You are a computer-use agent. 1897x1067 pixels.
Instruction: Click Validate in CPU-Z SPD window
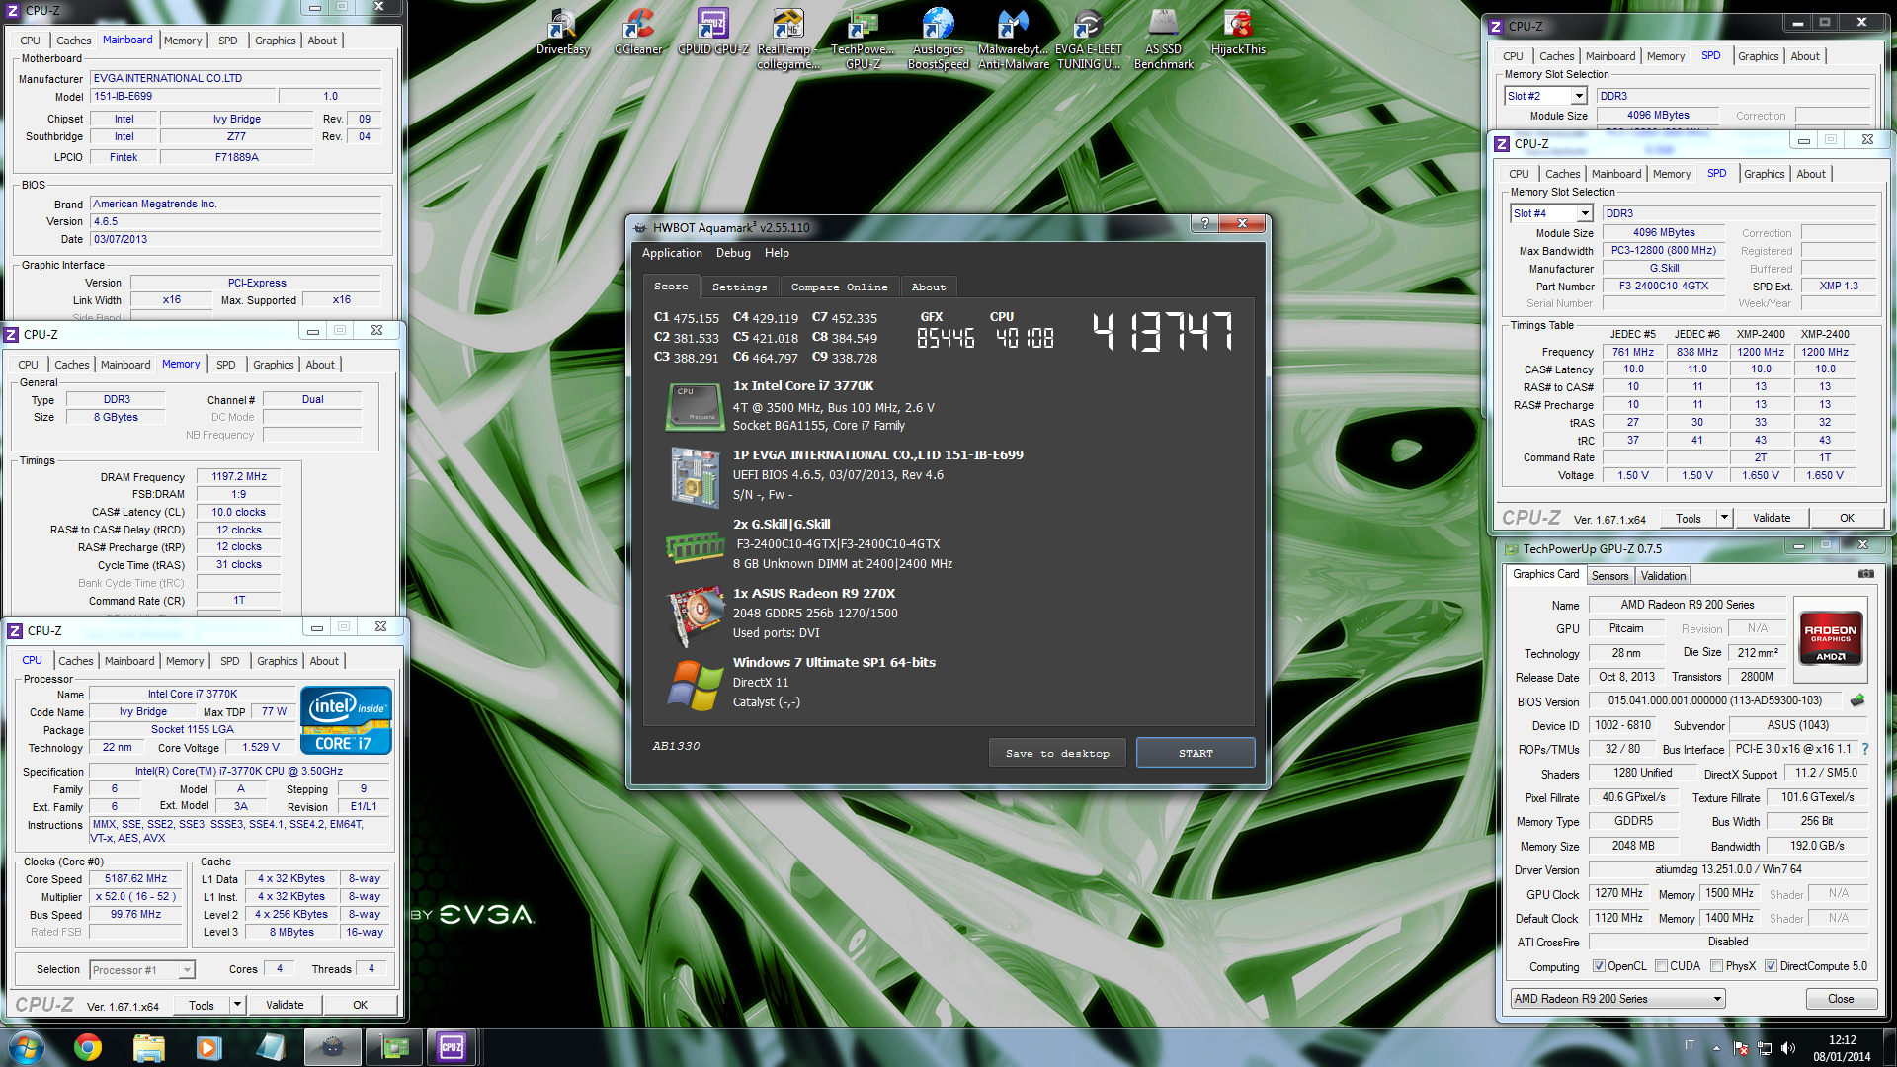tap(1771, 518)
